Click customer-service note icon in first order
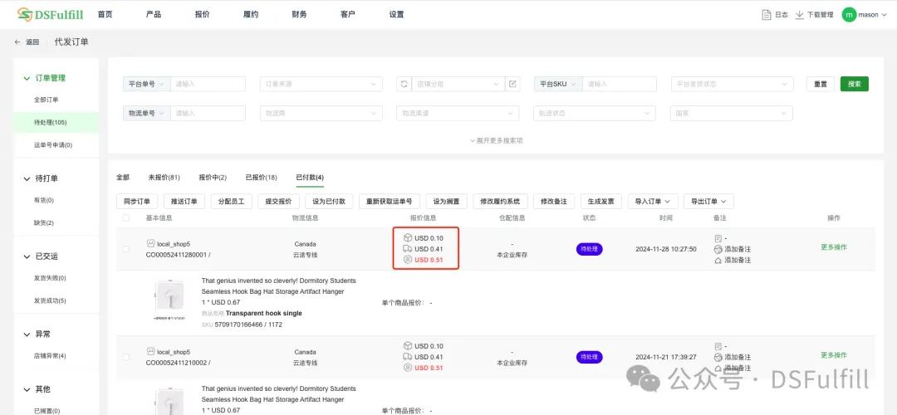 coord(718,249)
